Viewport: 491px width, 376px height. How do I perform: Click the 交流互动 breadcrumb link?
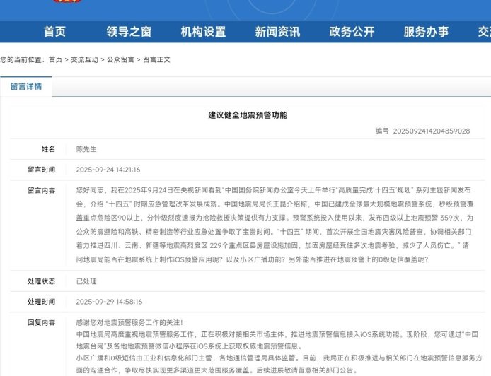85,60
